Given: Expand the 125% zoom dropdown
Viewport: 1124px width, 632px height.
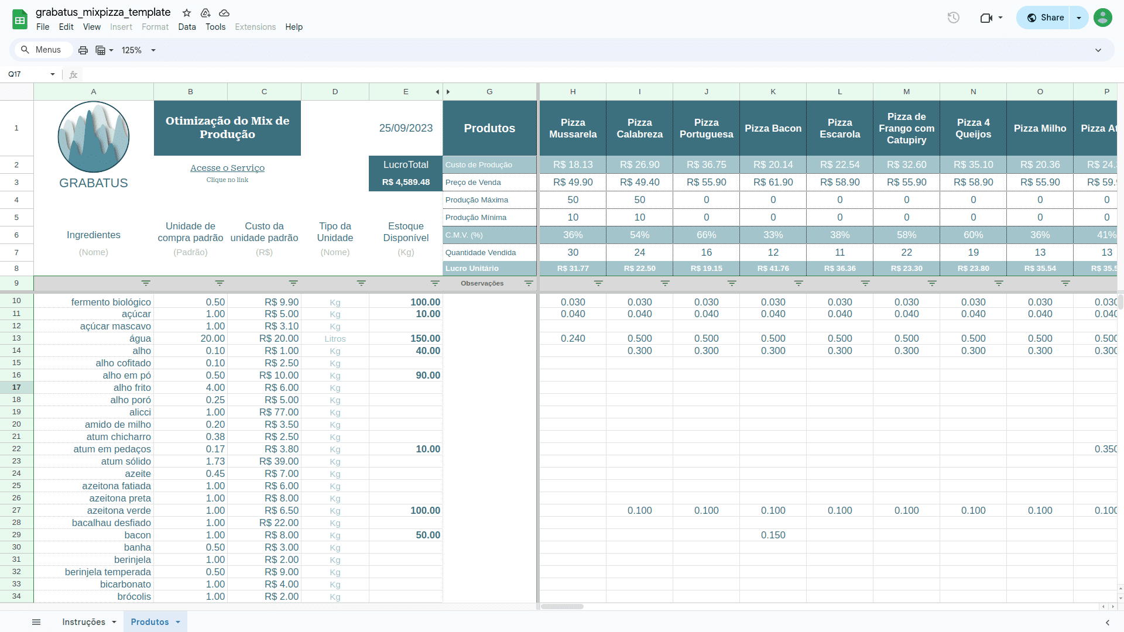Looking at the screenshot, I should [153, 50].
